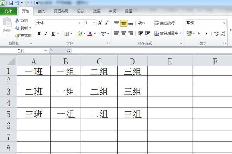Click Accounting Number Format icon

pos(189,34)
